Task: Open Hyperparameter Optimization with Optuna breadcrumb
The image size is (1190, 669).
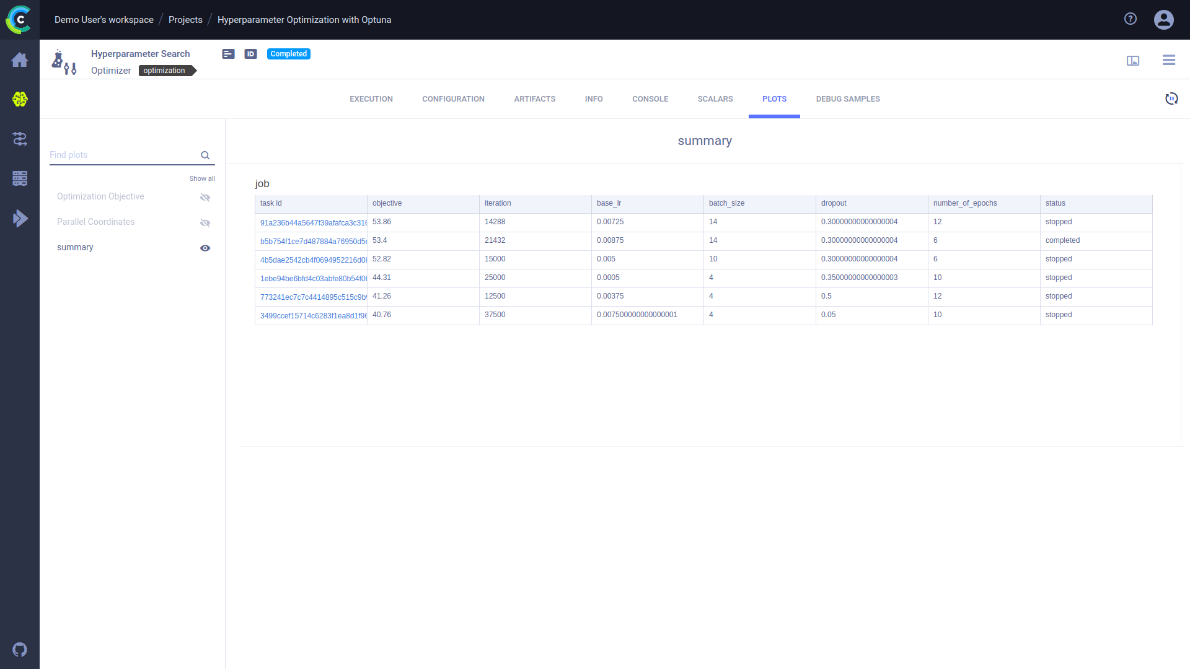Action: click(304, 20)
